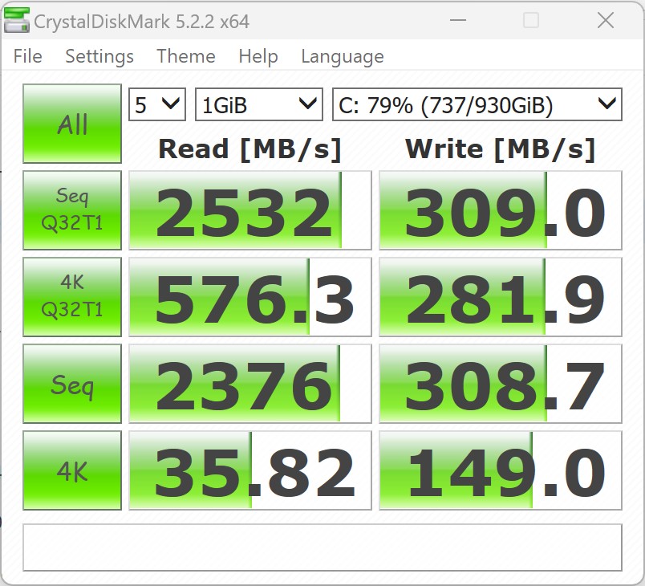Click the Seq read result 2376
Viewport: 645px width, 586px height.
pos(250,384)
